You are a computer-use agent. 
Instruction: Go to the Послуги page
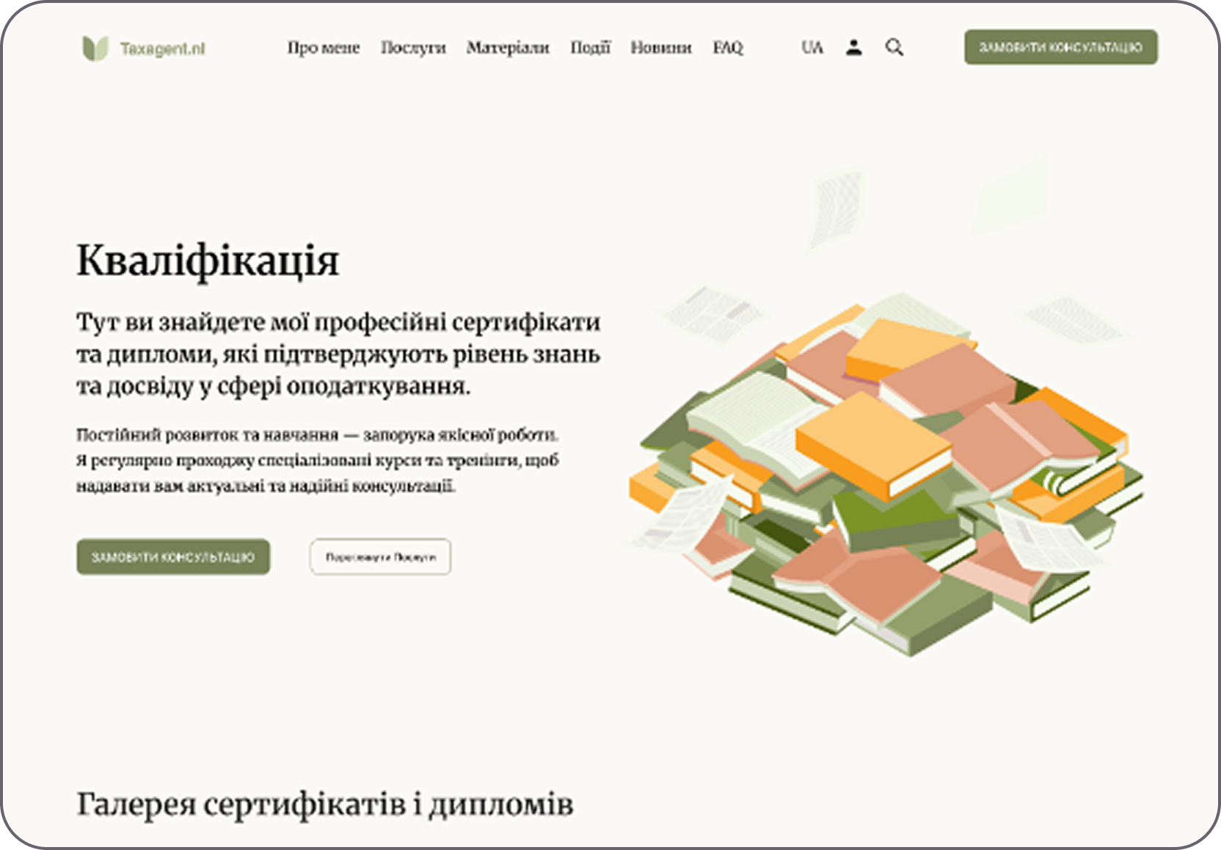coord(413,48)
